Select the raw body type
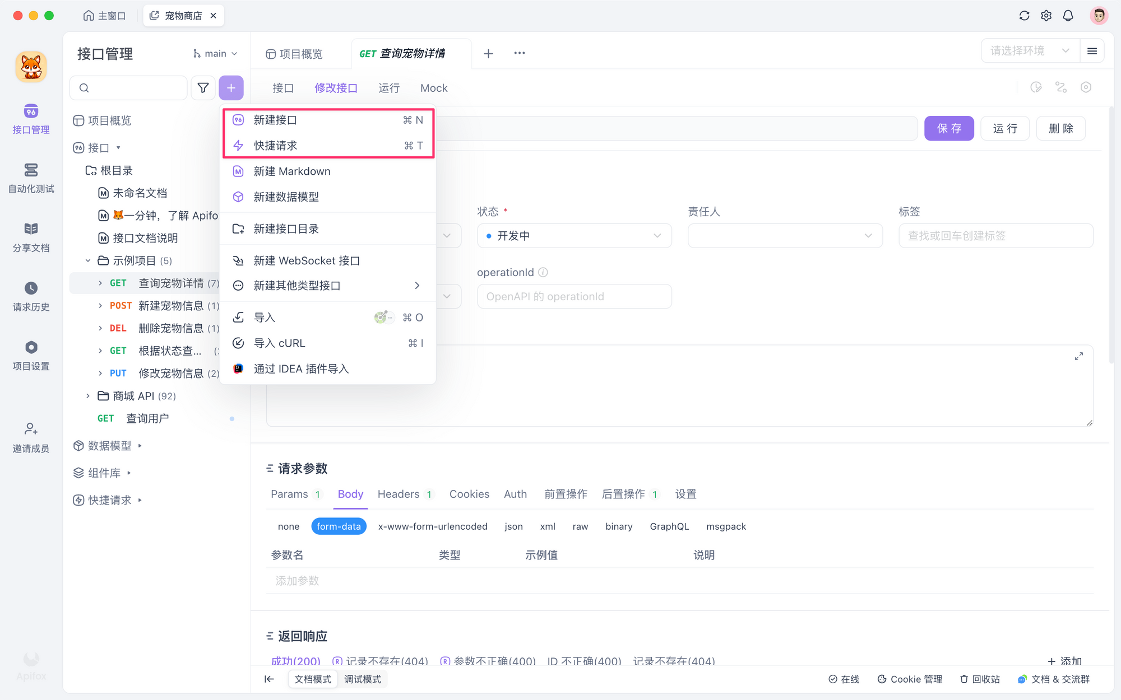This screenshot has width=1121, height=700. click(x=580, y=526)
